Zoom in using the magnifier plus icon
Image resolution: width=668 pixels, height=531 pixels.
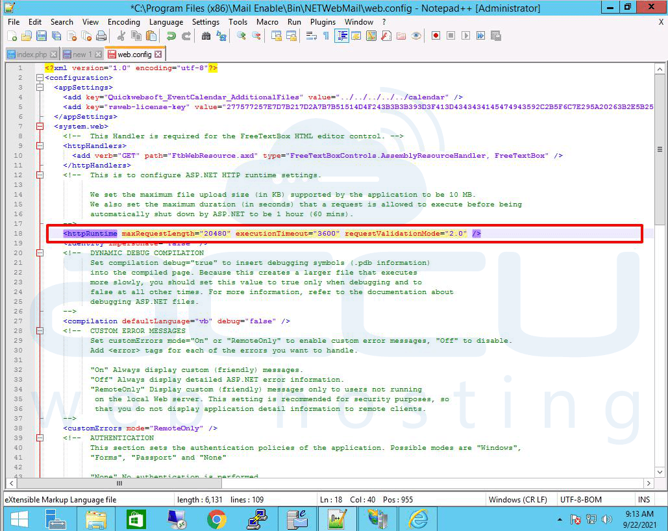click(241, 36)
